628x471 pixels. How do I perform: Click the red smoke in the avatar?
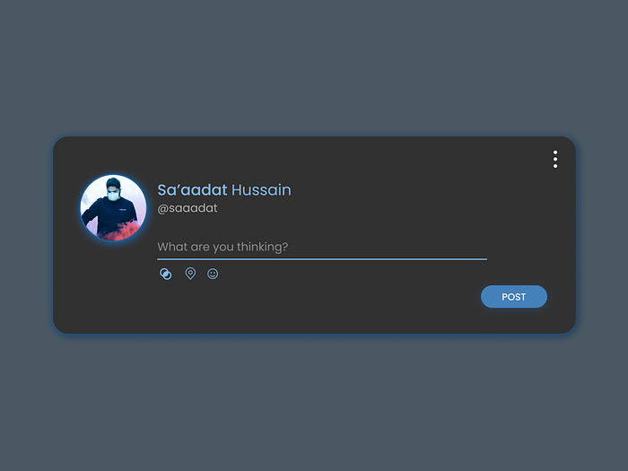pos(124,231)
